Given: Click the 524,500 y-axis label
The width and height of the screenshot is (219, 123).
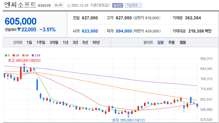Looking at the screenshot, I should tap(206, 120).
